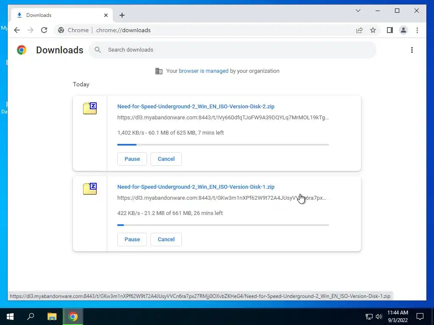Expand the tab search chevron

(358, 11)
